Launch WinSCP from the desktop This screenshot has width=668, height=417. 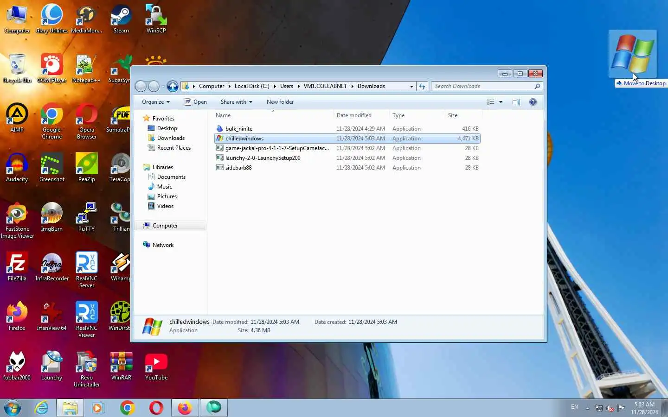click(156, 19)
